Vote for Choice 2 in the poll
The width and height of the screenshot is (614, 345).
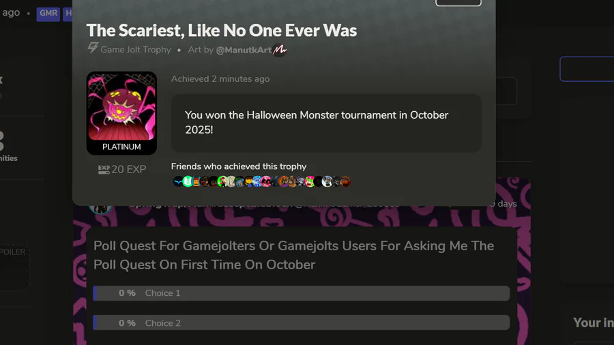[x=301, y=322]
